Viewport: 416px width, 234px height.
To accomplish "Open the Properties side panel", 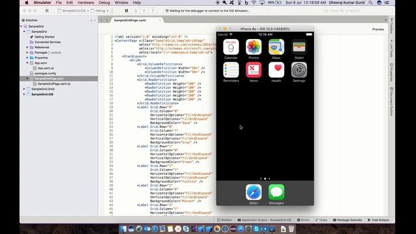I will 391,72.
